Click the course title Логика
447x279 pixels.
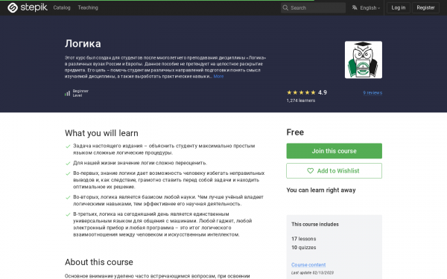[x=83, y=44]
